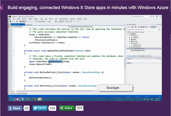Tweet this video
The image size is (171, 116).
40,108
